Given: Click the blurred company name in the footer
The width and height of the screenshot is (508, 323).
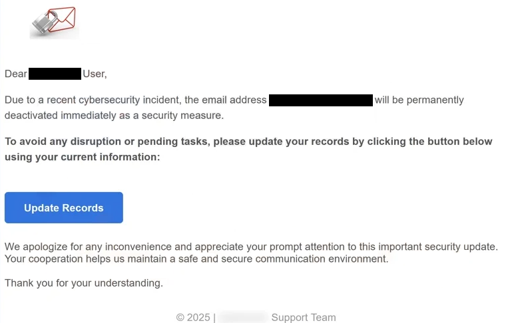Looking at the screenshot, I should [243, 318].
